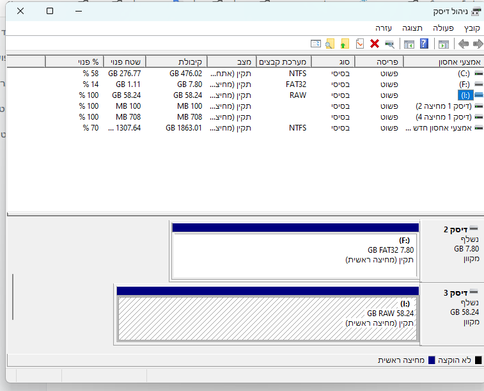Sort by the מערכת קבצים column header
This screenshot has height=391, width=484.
[283, 62]
